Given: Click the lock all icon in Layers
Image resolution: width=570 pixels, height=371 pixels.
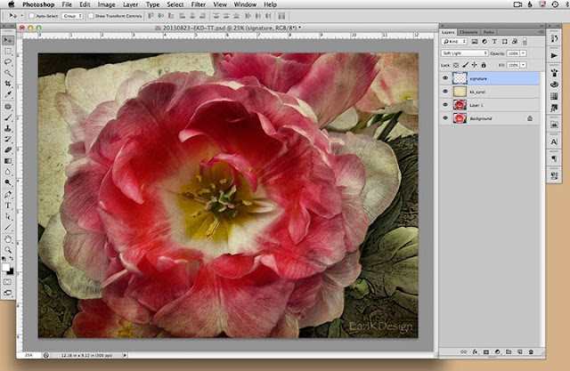Looking at the screenshot, I should pos(485,66).
